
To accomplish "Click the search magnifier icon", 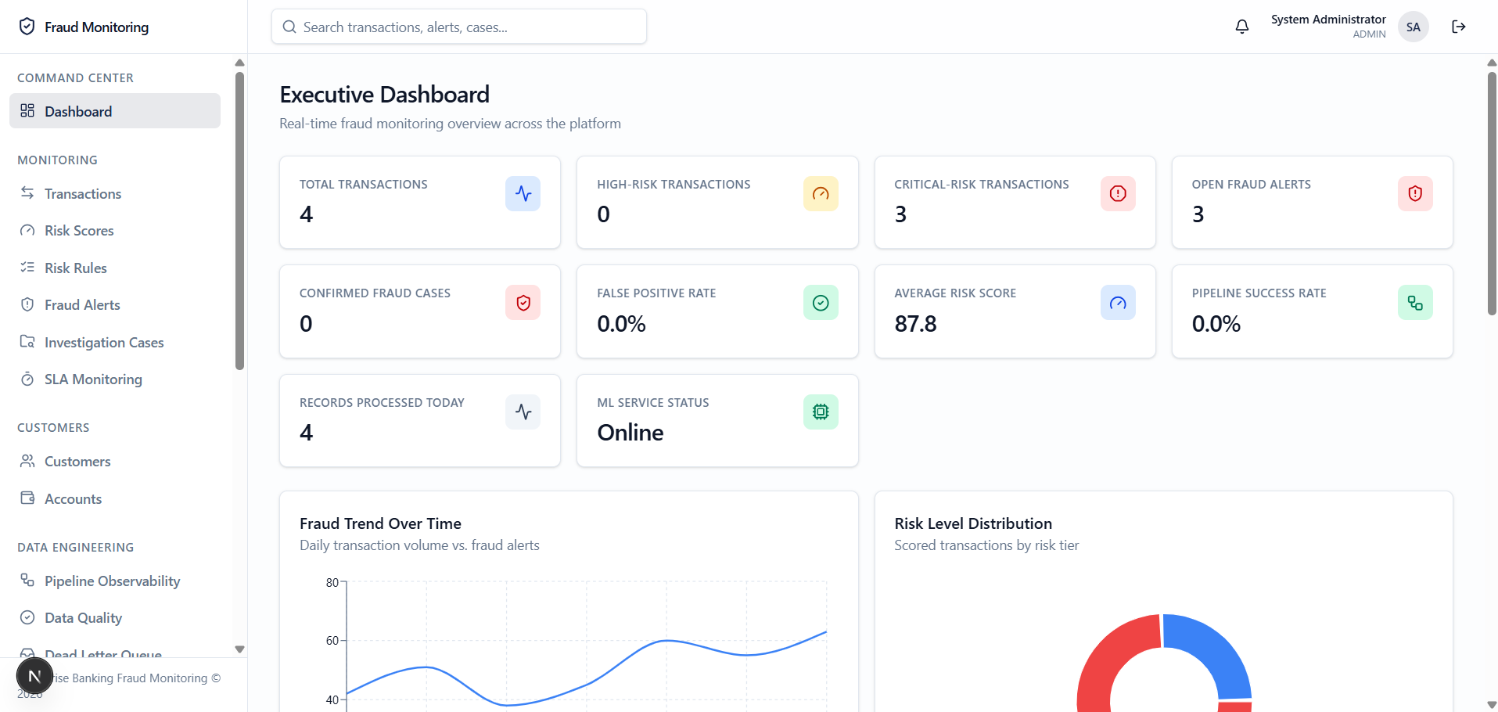I will pyautogui.click(x=289, y=27).
